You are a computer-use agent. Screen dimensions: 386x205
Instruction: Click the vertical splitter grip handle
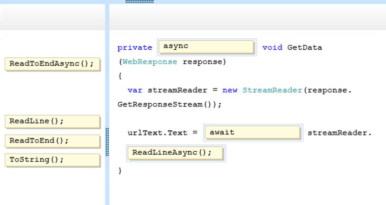[107, 142]
